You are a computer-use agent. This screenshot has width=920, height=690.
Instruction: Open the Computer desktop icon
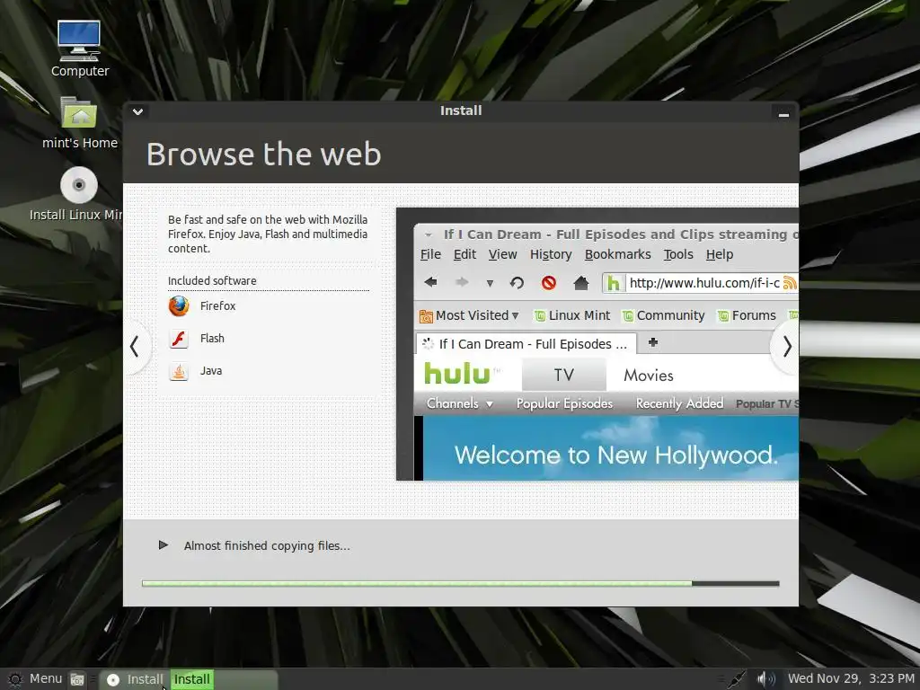pyautogui.click(x=79, y=41)
